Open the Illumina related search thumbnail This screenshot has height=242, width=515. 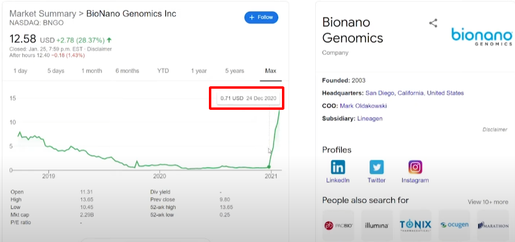377,225
